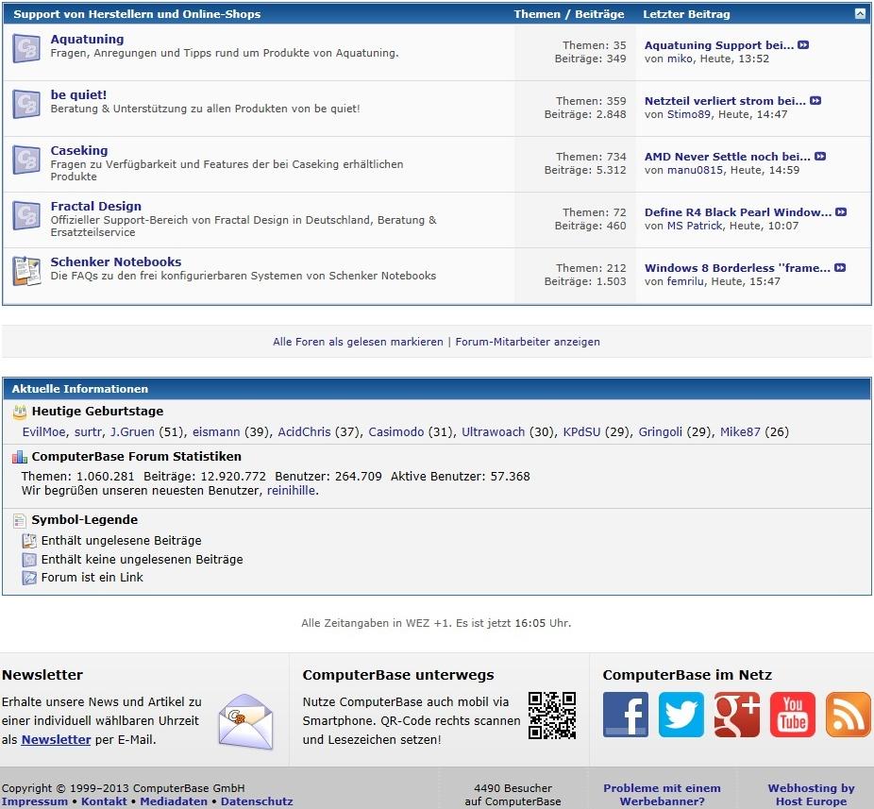Open Ultrawoach's profile link
This screenshot has height=809, width=874.
(x=494, y=432)
